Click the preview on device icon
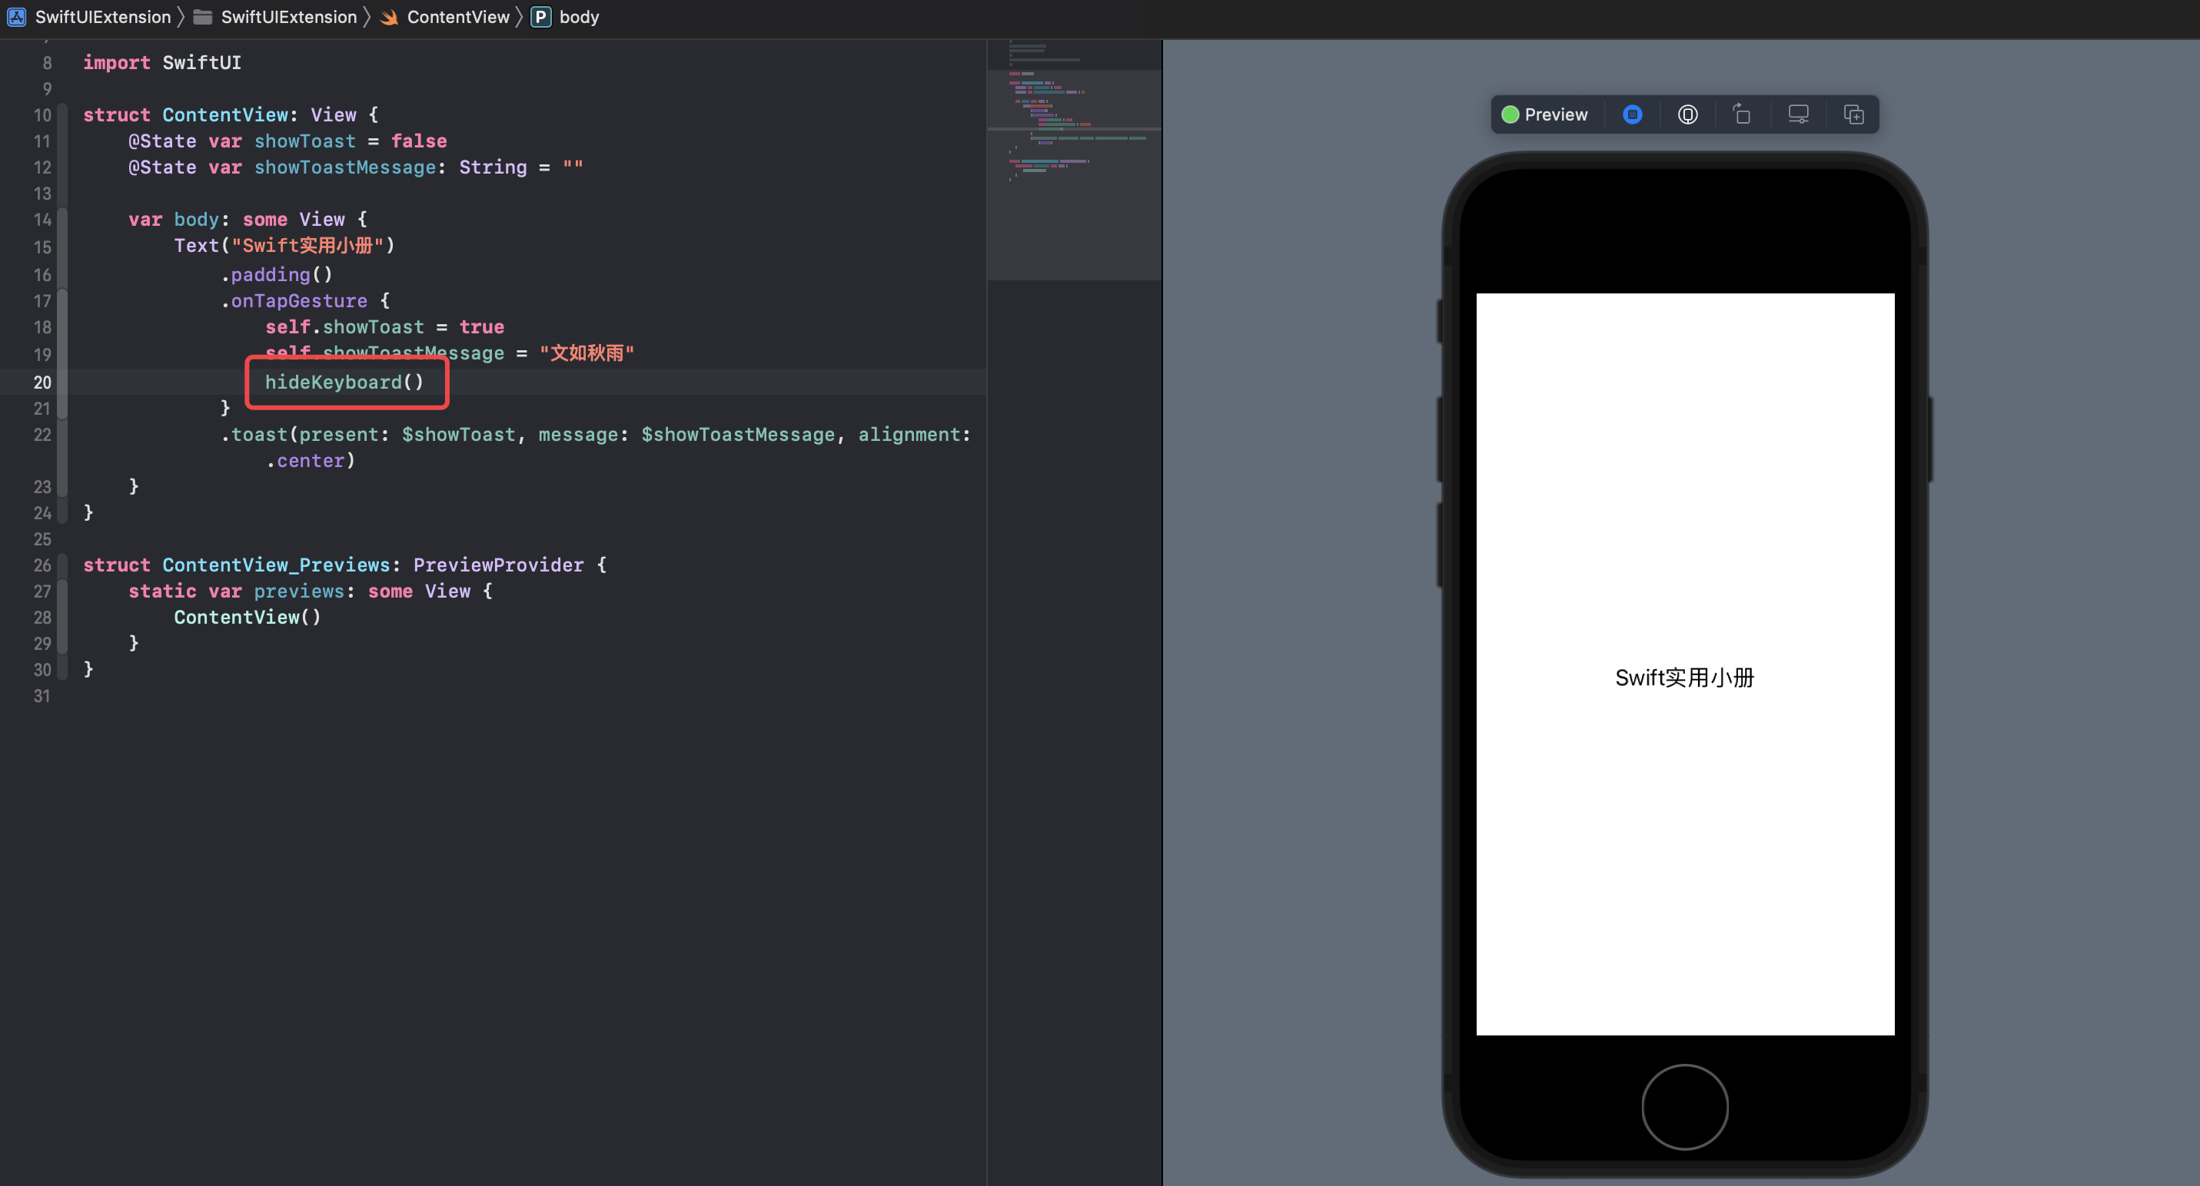Viewport: 2200px width, 1186px height. [x=1687, y=114]
